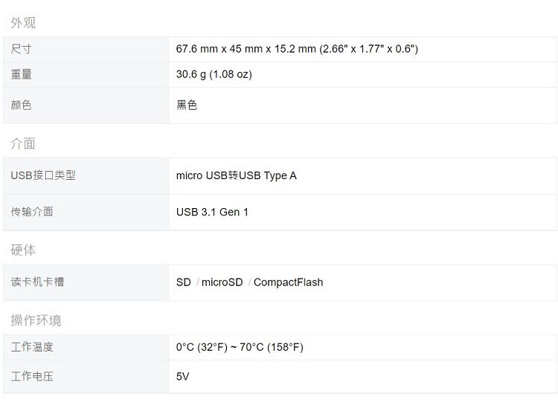Click the 操作环境 section heading
The width and height of the screenshot is (558, 402).
36,320
